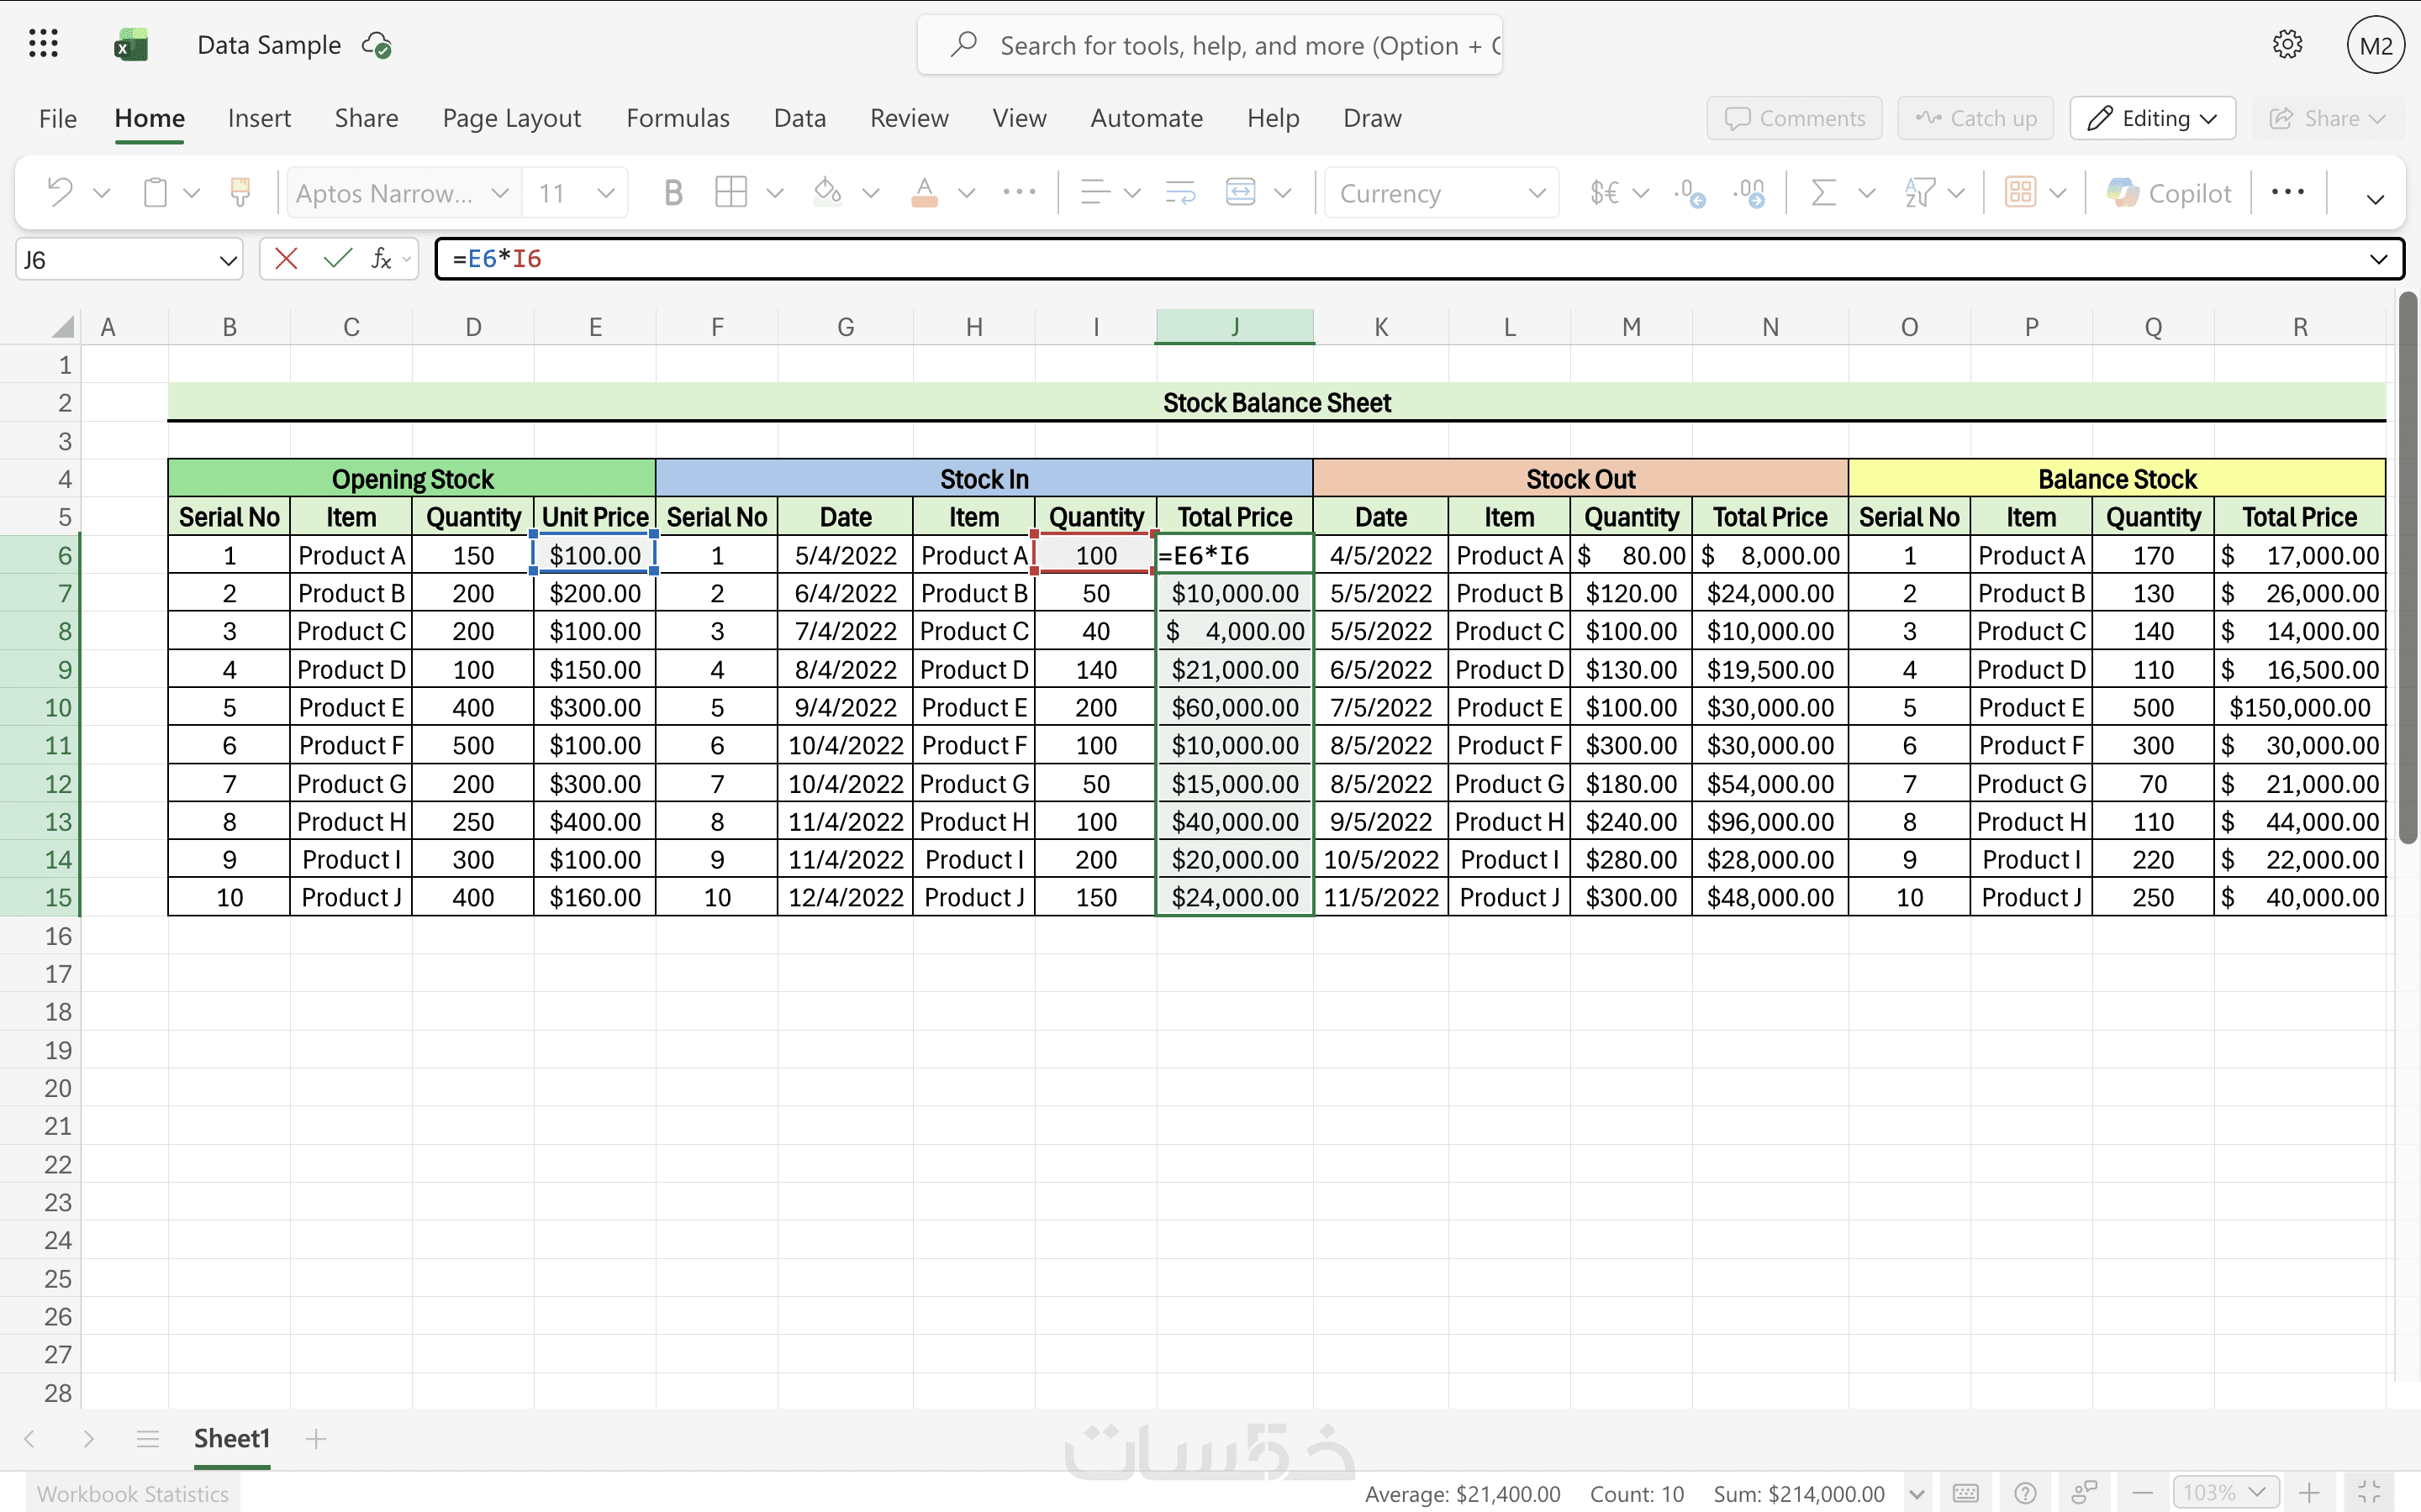Image resolution: width=2421 pixels, height=1512 pixels.
Task: Click the Editing mode button
Action: click(x=2152, y=118)
